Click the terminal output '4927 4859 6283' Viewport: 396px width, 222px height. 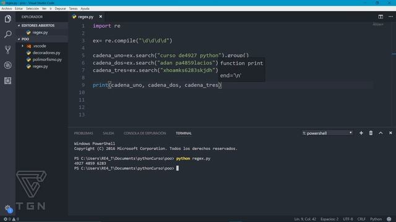[90, 163]
